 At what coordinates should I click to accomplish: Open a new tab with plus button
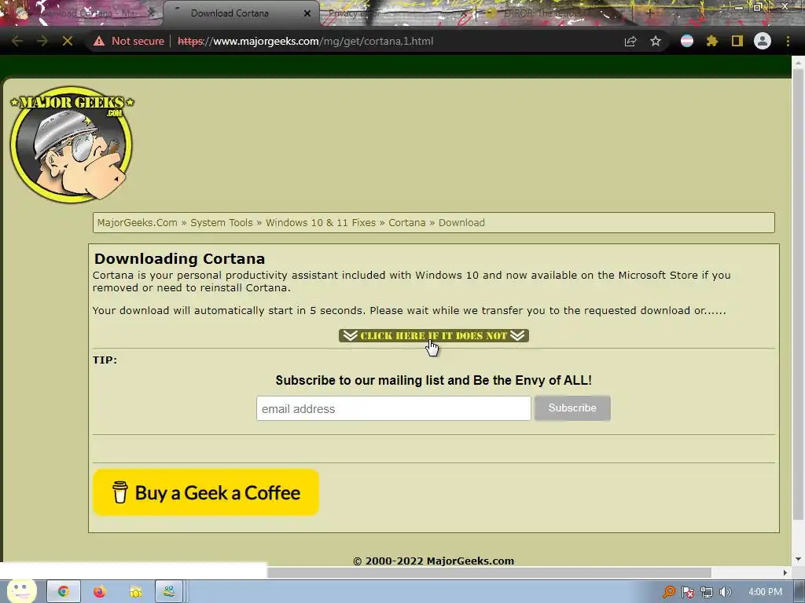click(x=650, y=13)
